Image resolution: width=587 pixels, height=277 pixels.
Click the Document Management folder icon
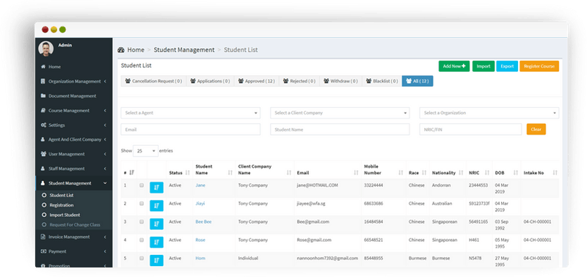pyautogui.click(x=43, y=96)
